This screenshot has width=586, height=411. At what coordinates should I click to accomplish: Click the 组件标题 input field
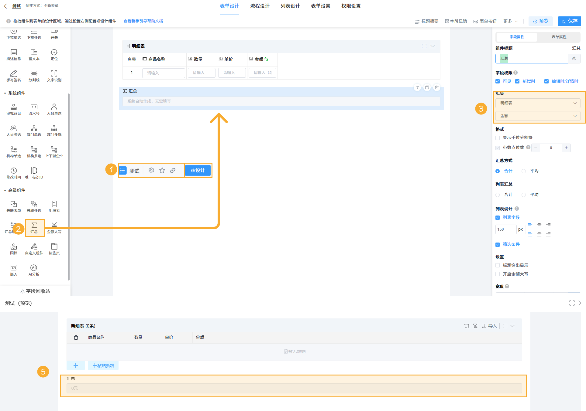tap(531, 59)
